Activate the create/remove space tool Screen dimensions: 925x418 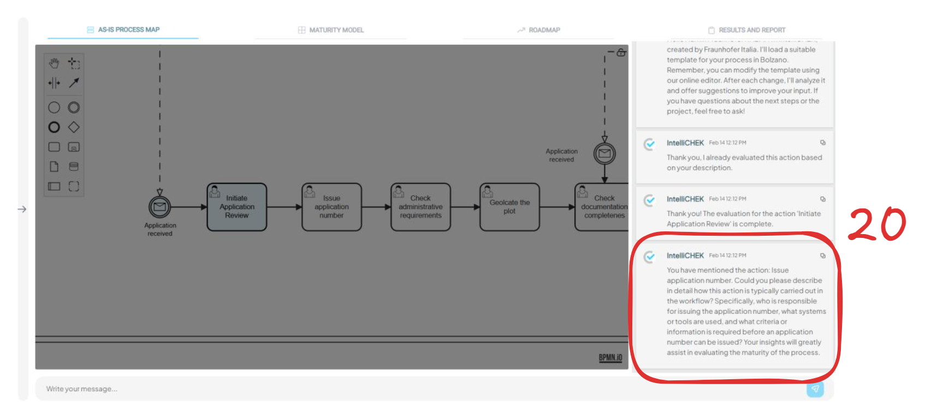[54, 83]
